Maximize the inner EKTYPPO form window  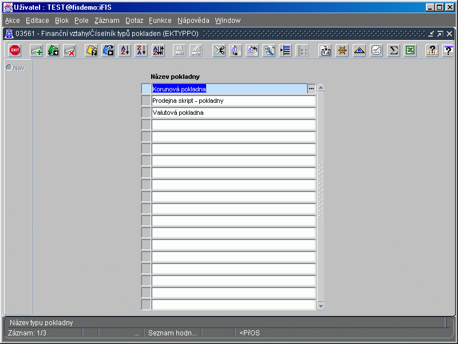coord(440,34)
